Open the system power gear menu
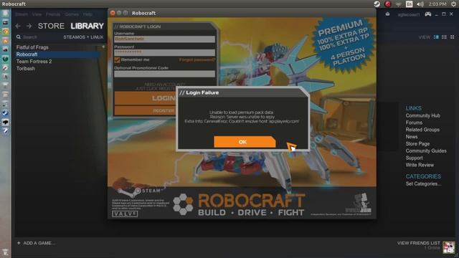 [x=453, y=4]
